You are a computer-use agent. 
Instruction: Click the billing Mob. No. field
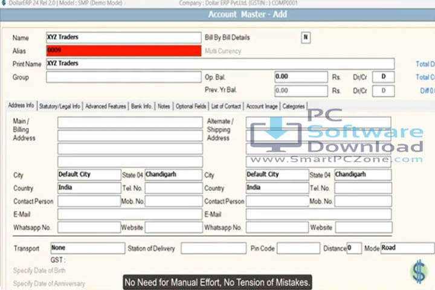coord(173,201)
